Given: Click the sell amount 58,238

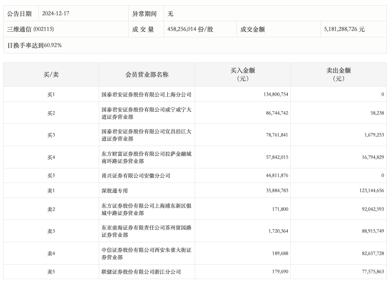Looking at the screenshot, I should click(x=377, y=113).
